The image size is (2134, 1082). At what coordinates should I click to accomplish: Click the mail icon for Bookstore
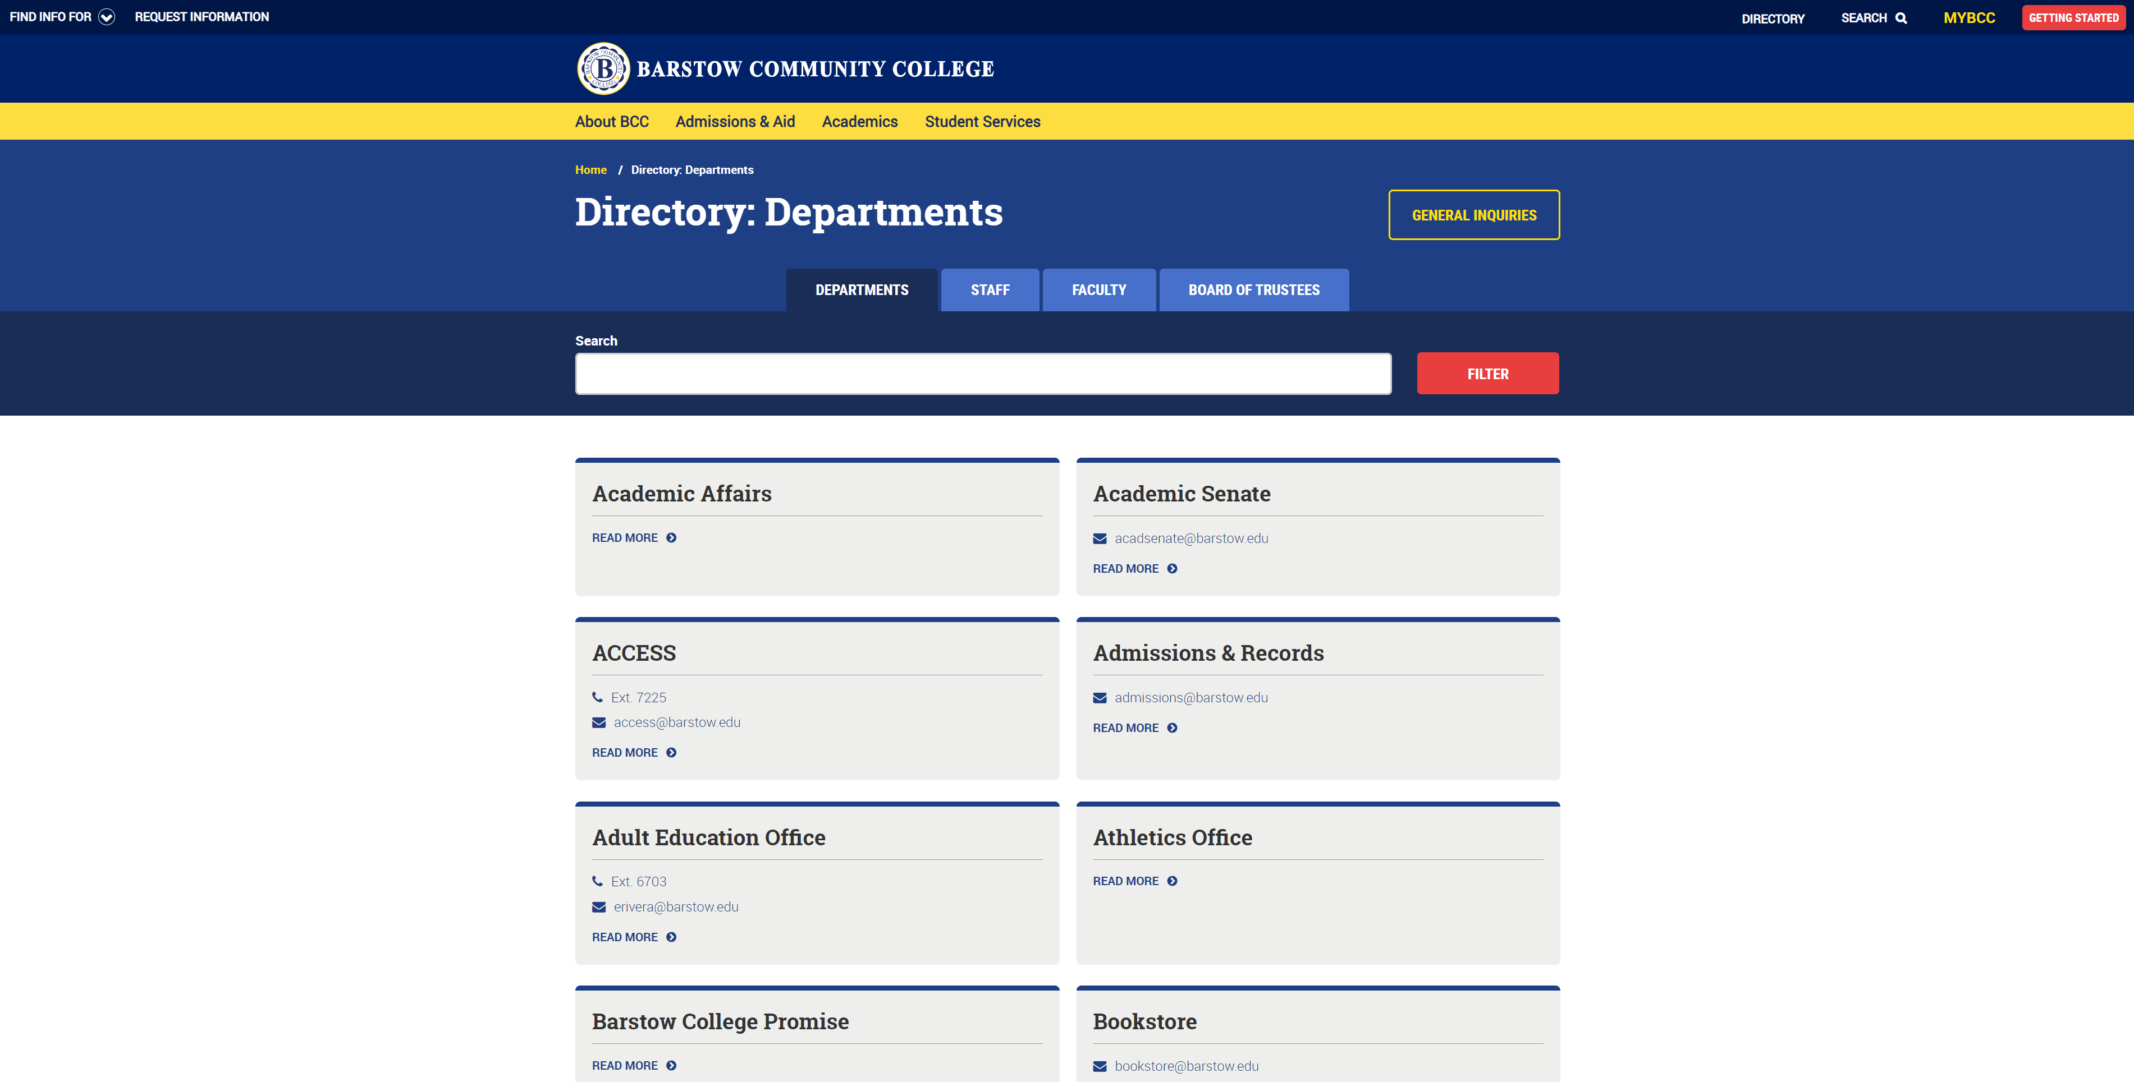coord(1099,1065)
